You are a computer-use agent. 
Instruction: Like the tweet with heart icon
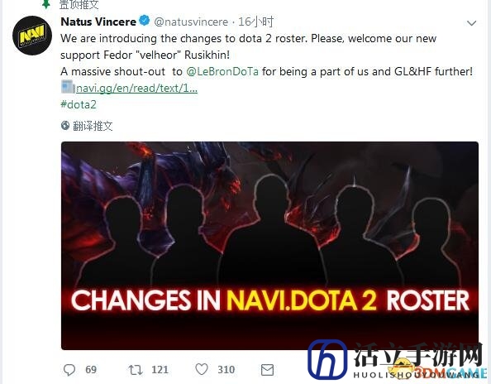click(202, 369)
